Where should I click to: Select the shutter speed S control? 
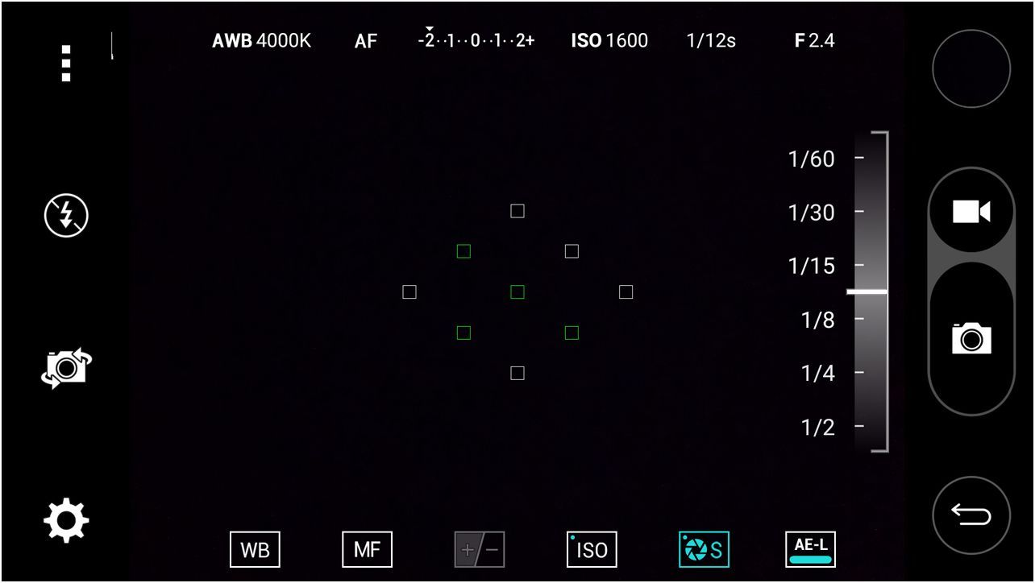pos(704,550)
